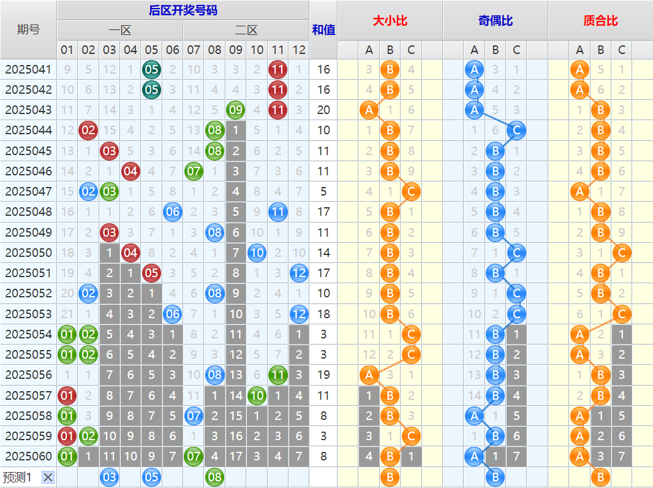
Task: Click gray cell 17 in row 2025060
Action: [236, 456]
